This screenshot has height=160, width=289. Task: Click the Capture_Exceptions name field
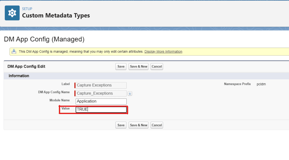[101, 93]
